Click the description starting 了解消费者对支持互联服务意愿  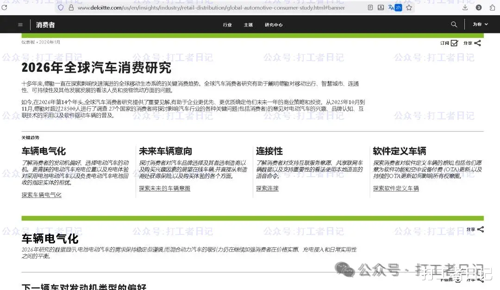[309, 169]
